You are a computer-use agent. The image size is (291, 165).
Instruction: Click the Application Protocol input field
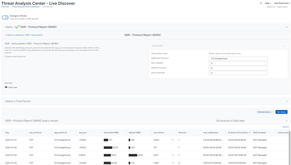[238, 59]
